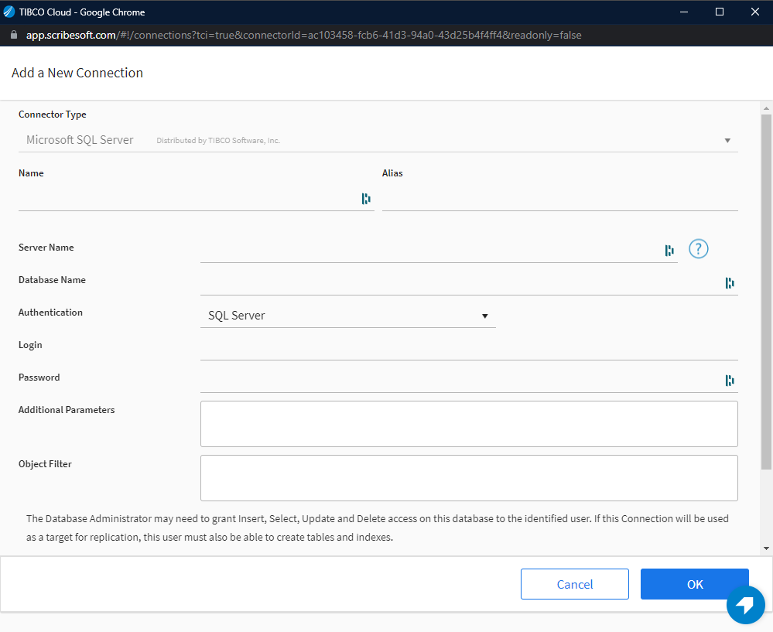Viewport: 773px width, 632px height.
Task: Click the icon in the Password field
Action: [x=729, y=381]
